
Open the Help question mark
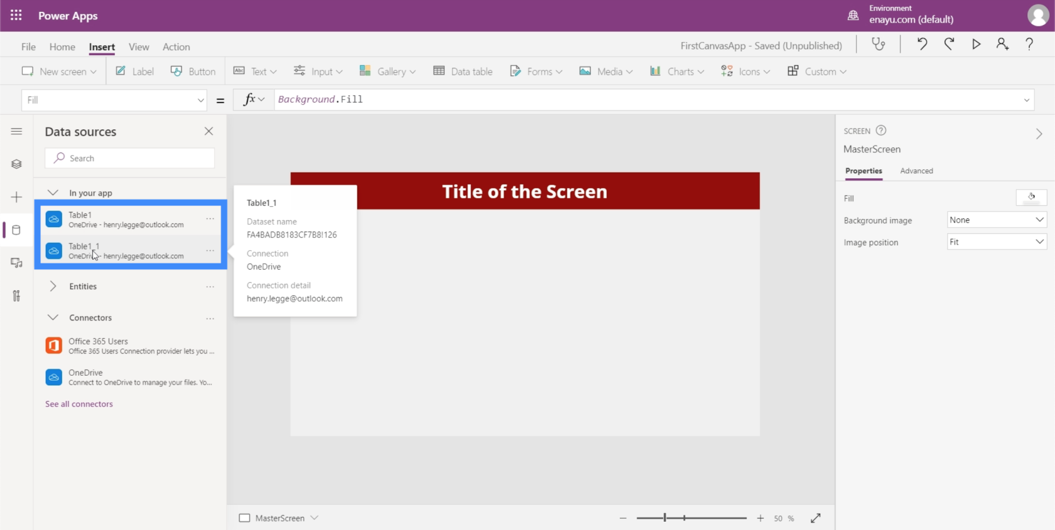[x=1029, y=44]
